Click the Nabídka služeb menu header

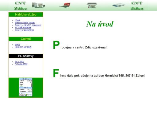tap(26, 14)
